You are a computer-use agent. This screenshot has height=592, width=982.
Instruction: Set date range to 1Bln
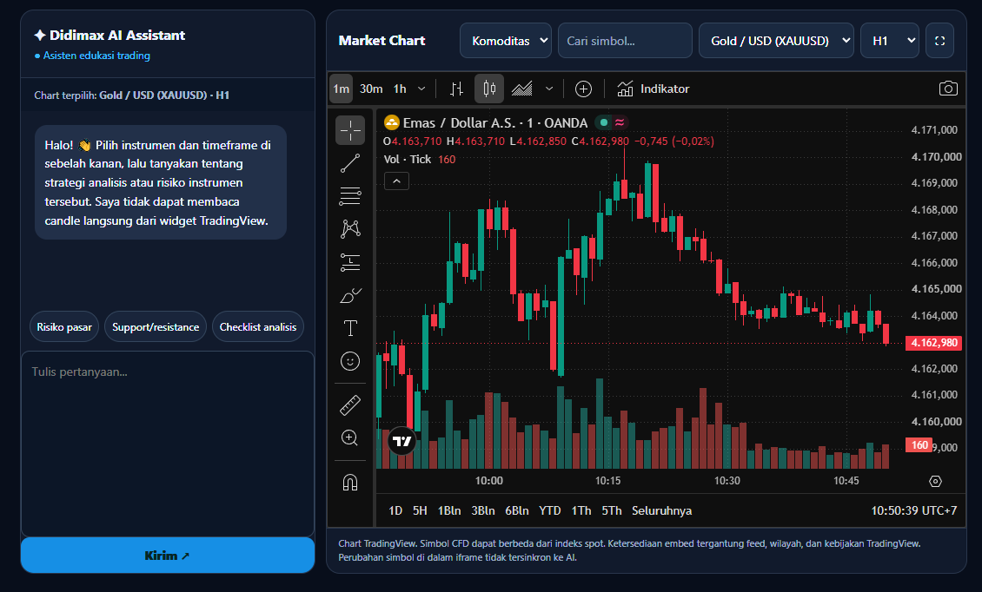[449, 510]
